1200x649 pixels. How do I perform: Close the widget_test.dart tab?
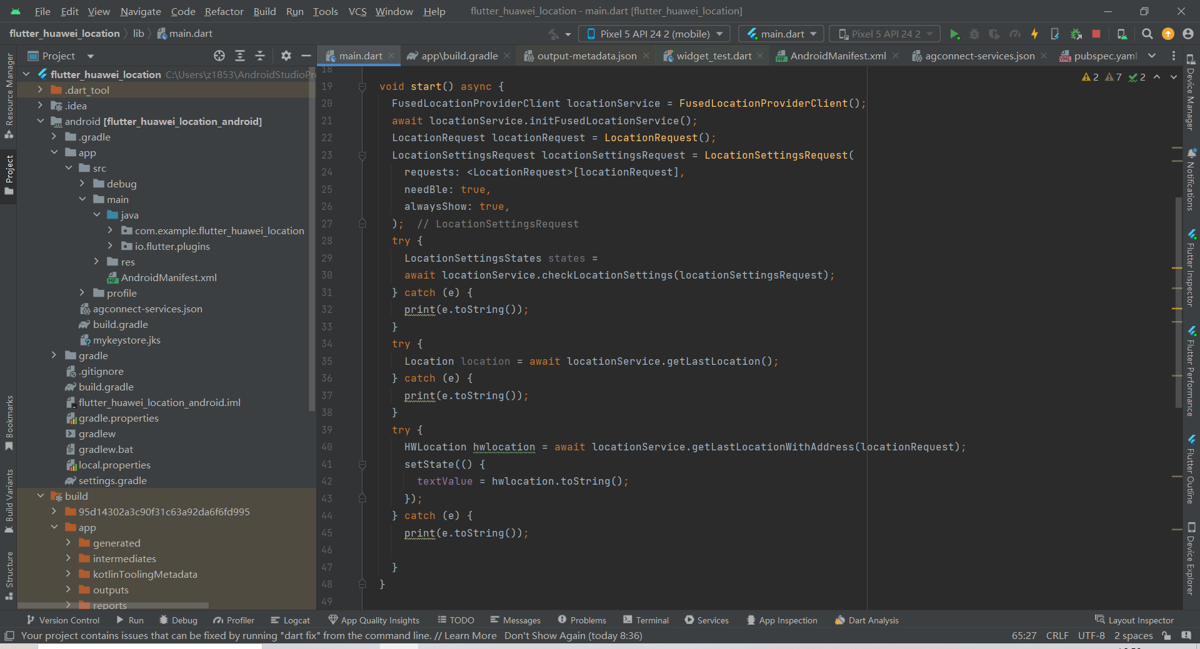[760, 56]
